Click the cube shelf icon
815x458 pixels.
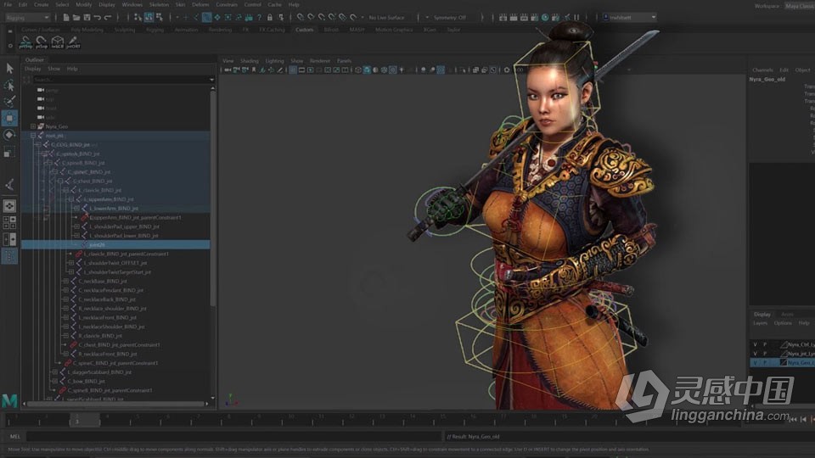click(x=57, y=42)
